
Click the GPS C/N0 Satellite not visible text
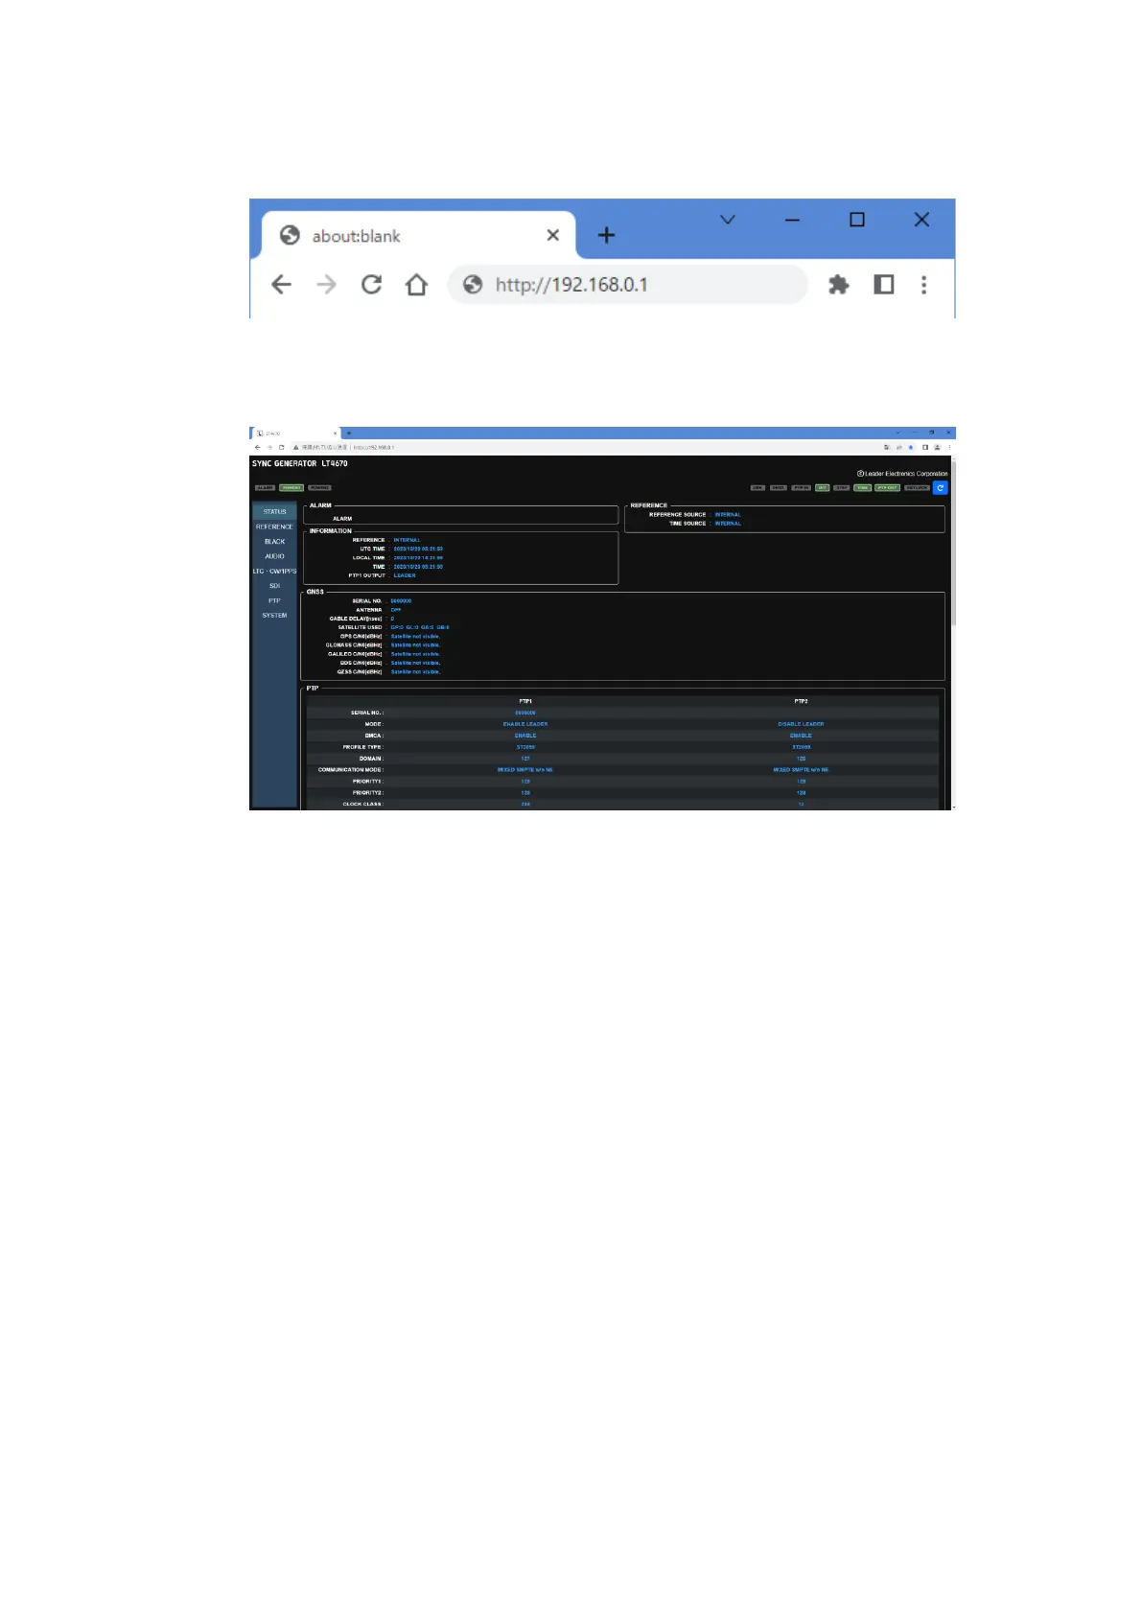[415, 637]
